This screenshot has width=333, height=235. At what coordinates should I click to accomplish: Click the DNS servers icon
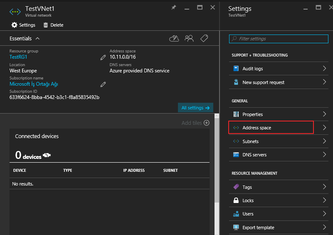pos(236,155)
